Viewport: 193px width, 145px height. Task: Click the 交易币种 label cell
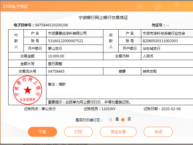point(122,56)
